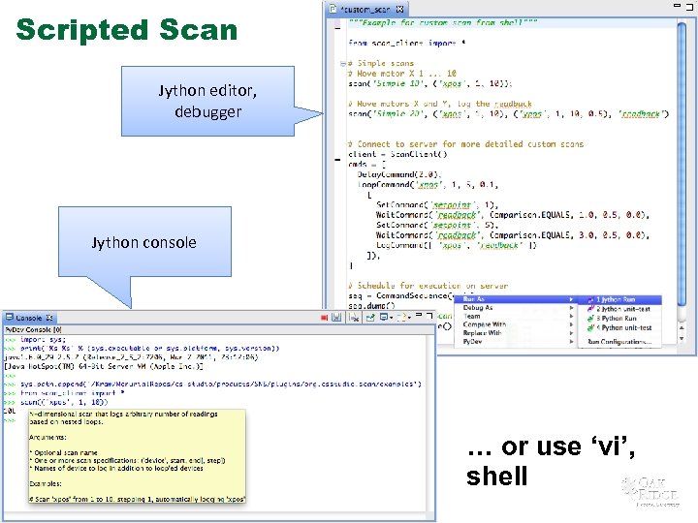Click the 'PyDev Console [0]' label

click(x=33, y=330)
